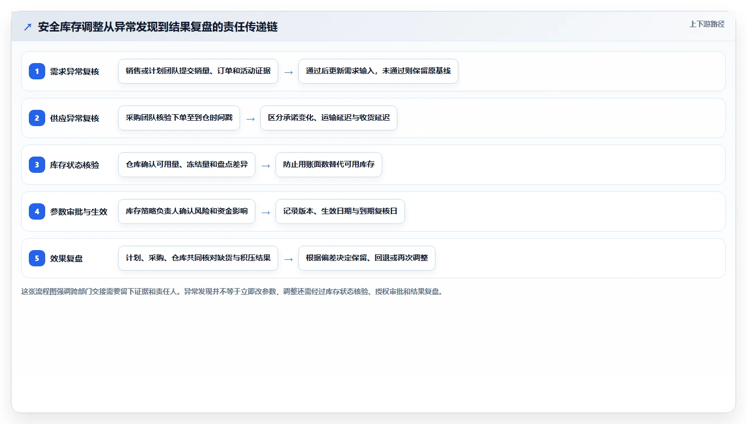Open the 记录版本、生效日期与到期复核日 box
747x424 pixels.
point(340,211)
